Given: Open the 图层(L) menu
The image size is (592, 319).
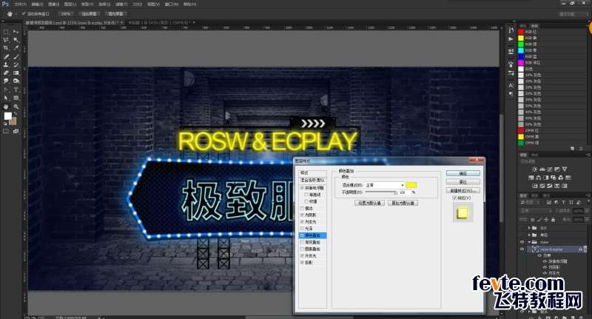Looking at the screenshot, I should 70,4.
